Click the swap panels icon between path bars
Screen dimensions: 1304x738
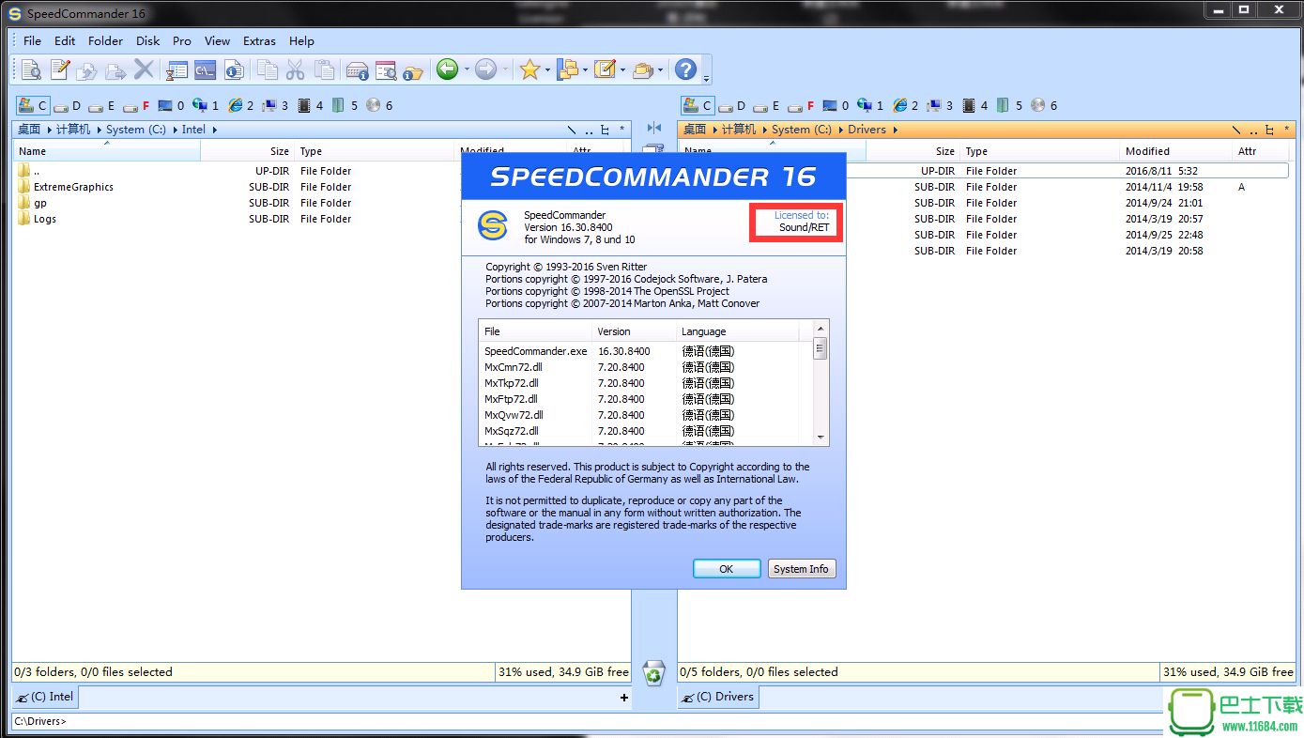click(x=654, y=128)
